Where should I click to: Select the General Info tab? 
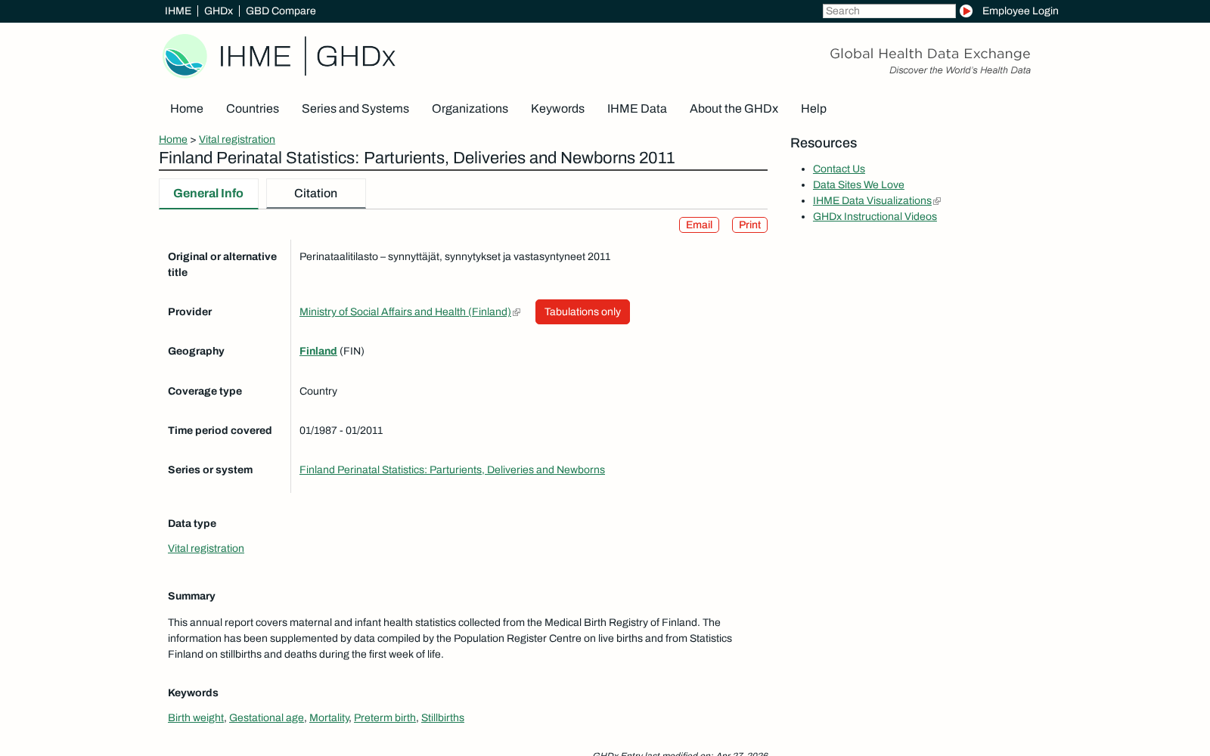click(208, 194)
